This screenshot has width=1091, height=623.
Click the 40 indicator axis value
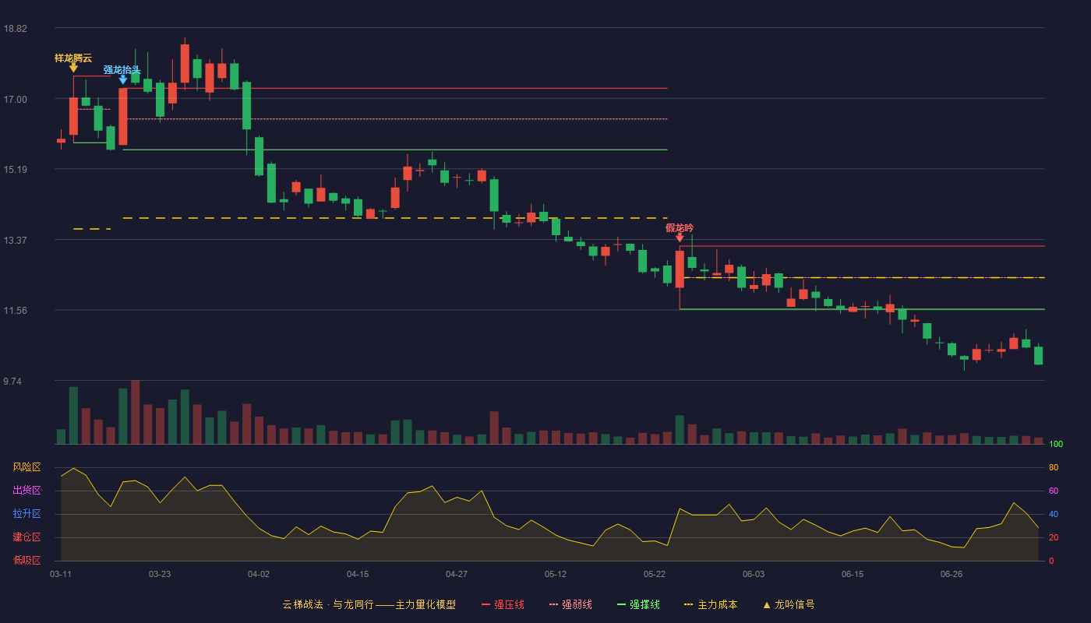(1054, 514)
